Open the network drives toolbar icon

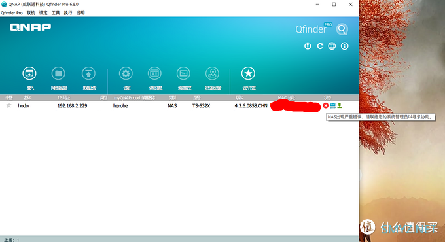[x=58, y=73]
